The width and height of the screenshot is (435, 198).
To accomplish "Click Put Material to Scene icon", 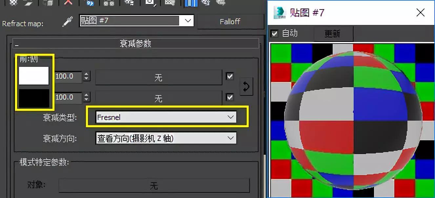I will click(28, 3).
